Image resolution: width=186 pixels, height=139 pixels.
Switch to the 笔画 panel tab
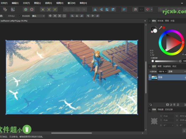[x=167, y=21]
